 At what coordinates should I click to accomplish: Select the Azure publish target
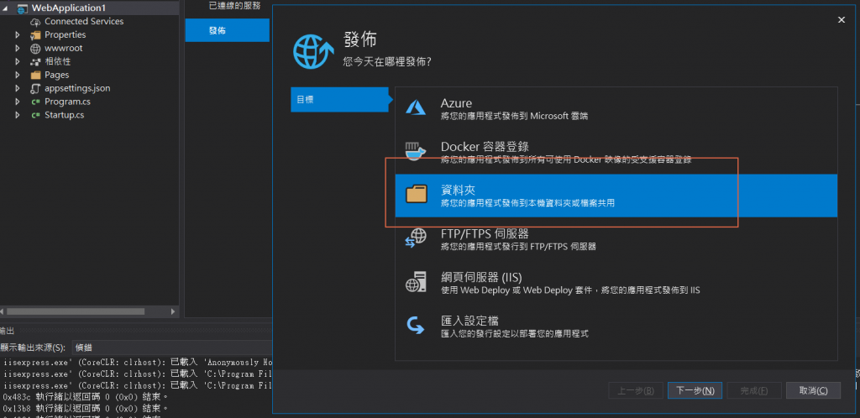pyautogui.click(x=616, y=108)
